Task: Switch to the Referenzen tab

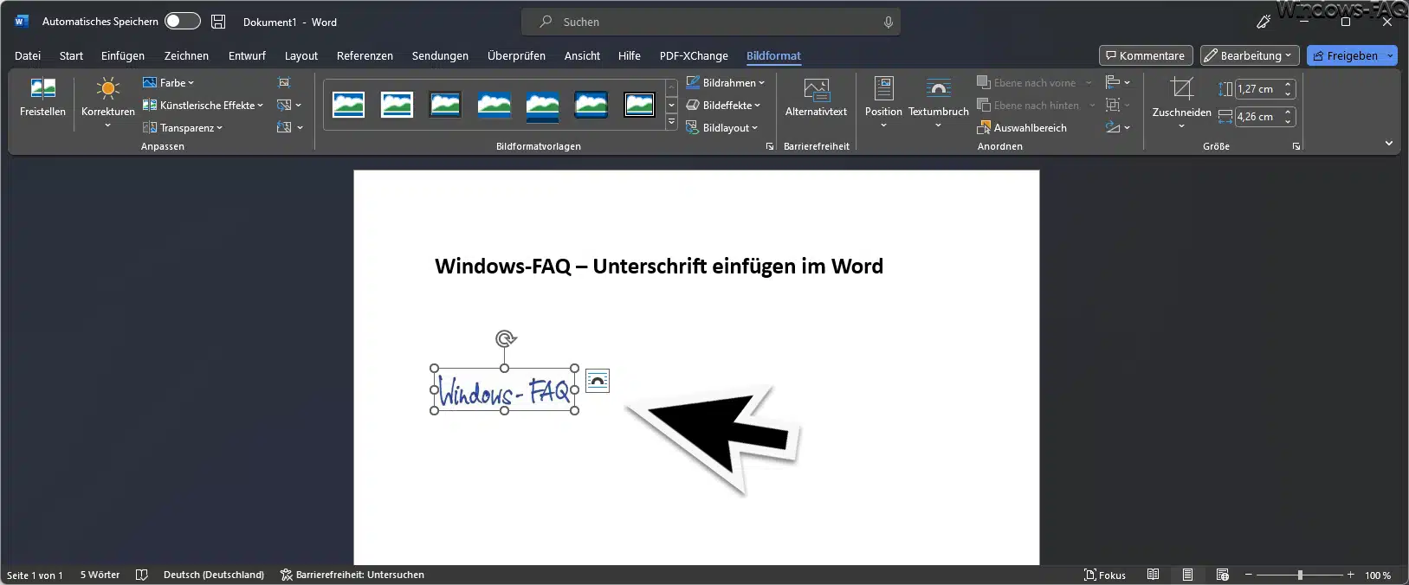Action: (x=365, y=55)
